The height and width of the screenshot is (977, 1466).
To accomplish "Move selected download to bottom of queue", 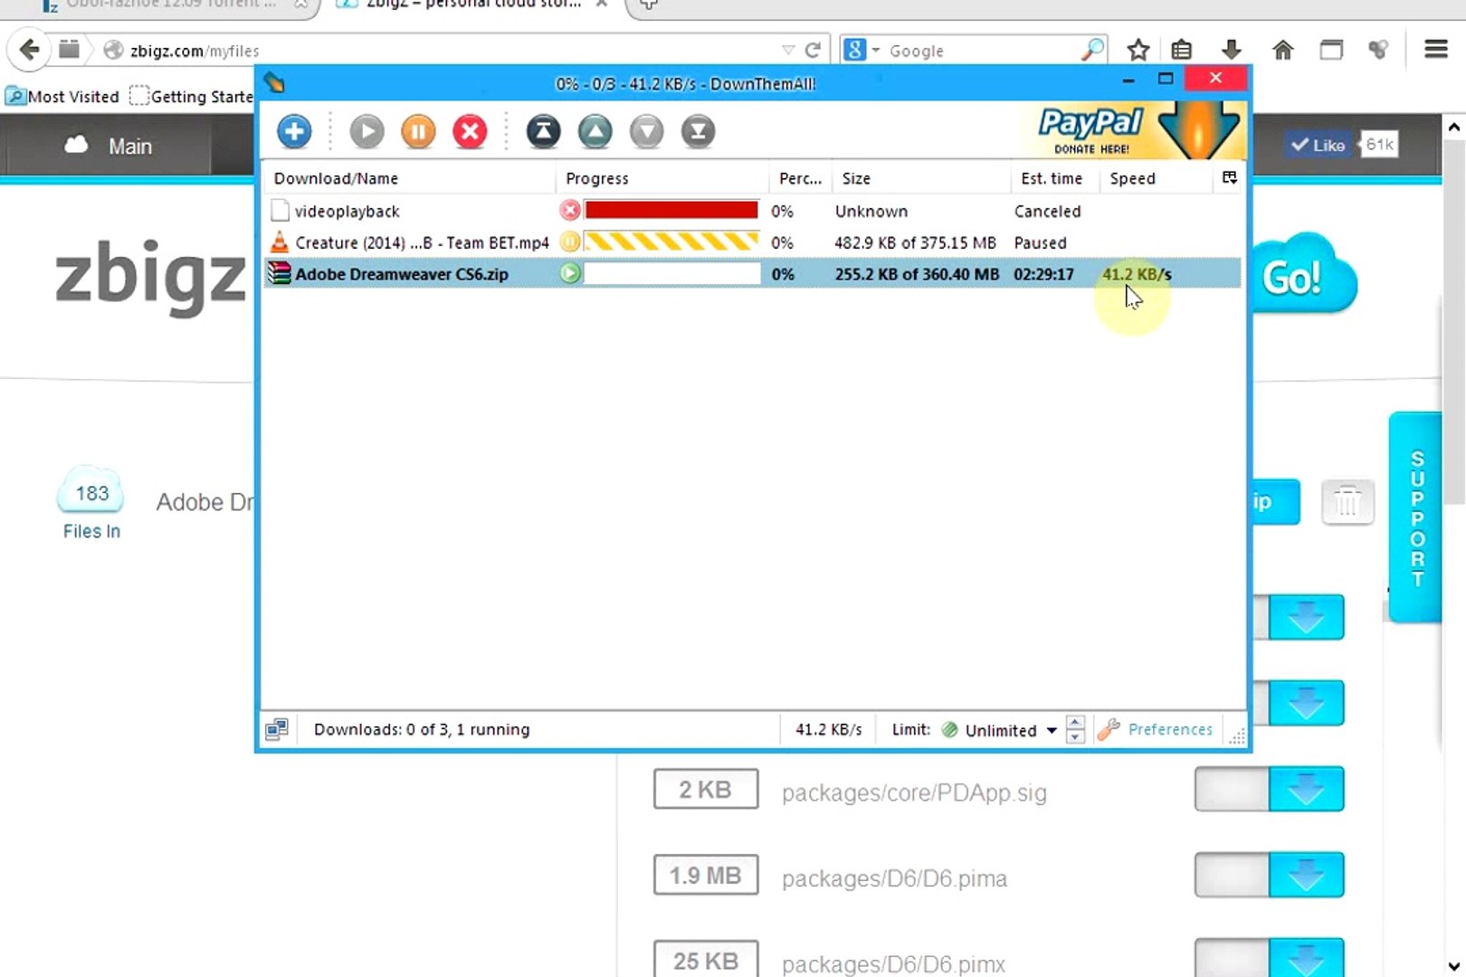I will pyautogui.click(x=698, y=132).
